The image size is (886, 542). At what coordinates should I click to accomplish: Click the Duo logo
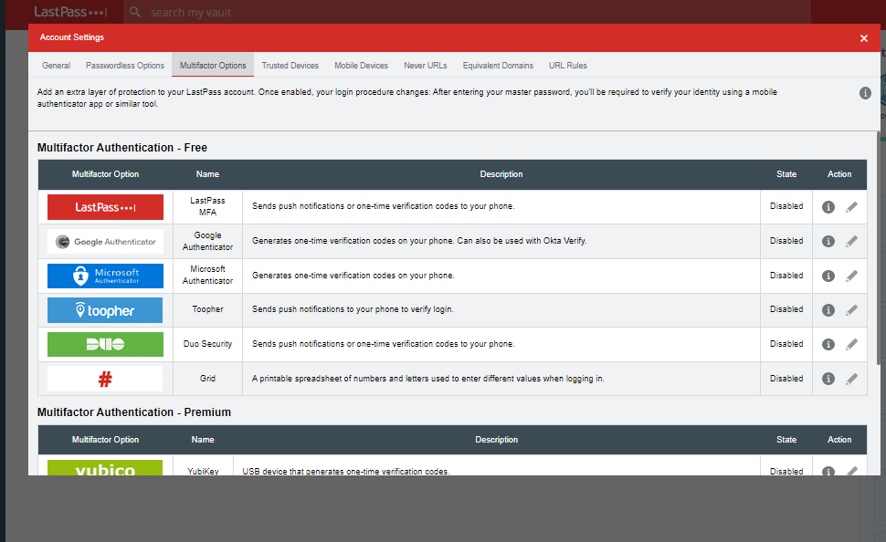(105, 344)
